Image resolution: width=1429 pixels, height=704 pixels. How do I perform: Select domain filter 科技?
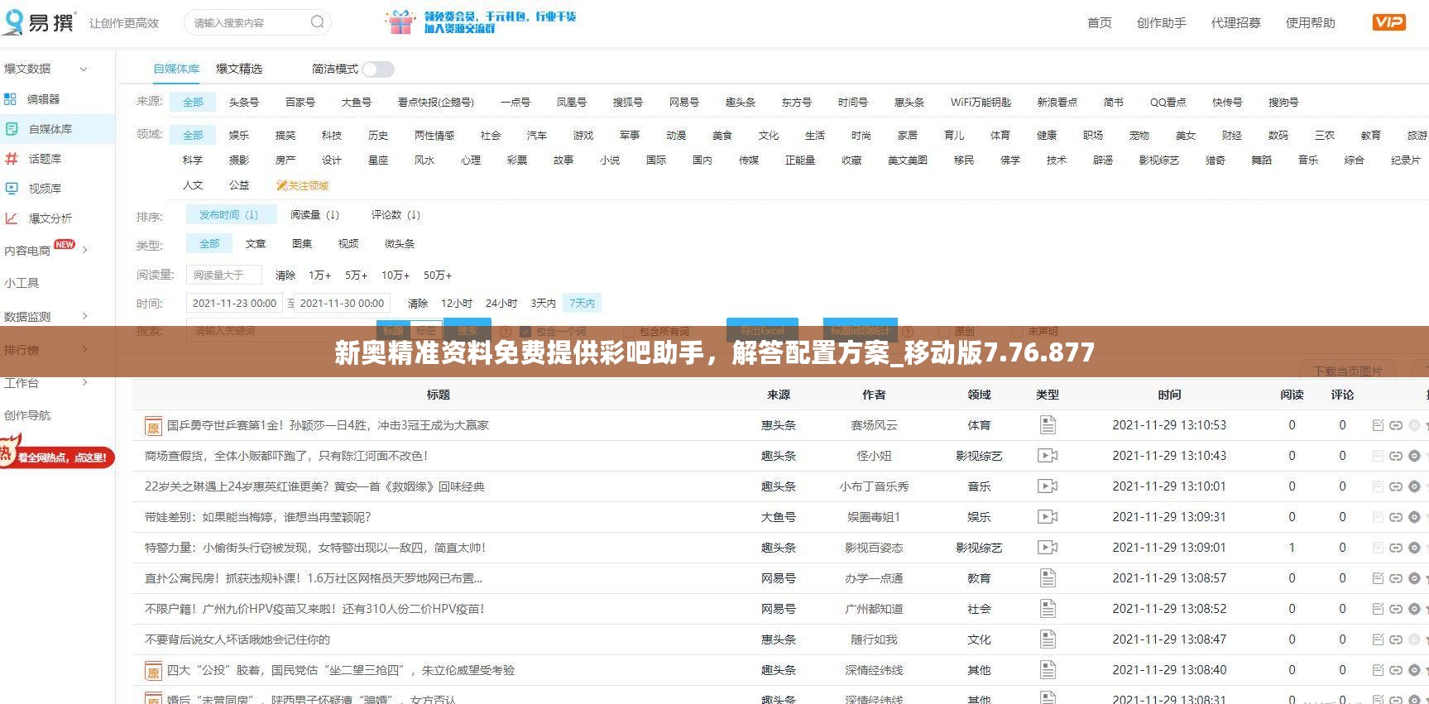coord(332,135)
